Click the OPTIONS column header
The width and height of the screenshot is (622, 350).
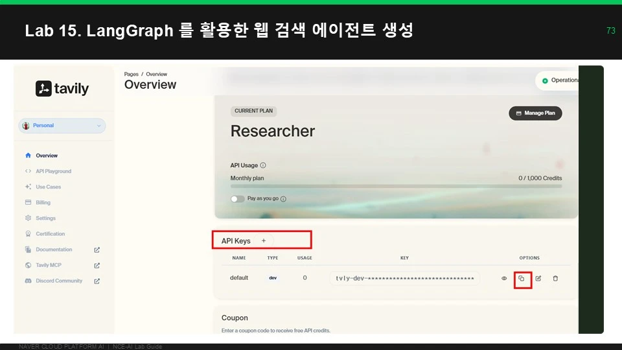[529, 258]
